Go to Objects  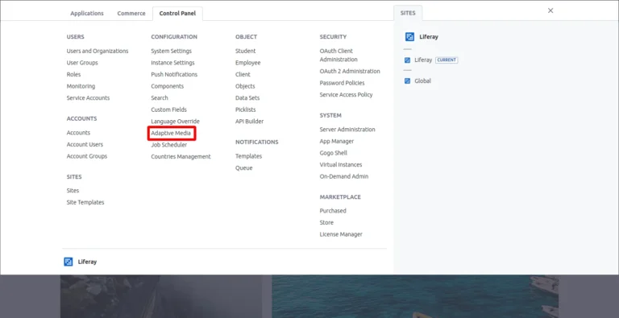[245, 86]
